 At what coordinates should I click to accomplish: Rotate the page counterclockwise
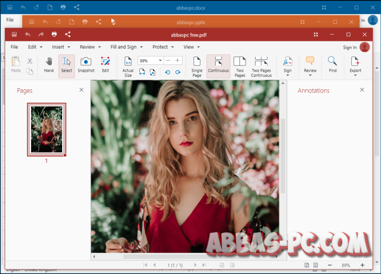[x=167, y=72]
